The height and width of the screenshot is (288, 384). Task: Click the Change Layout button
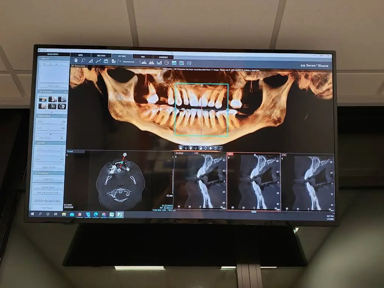[x=48, y=187]
